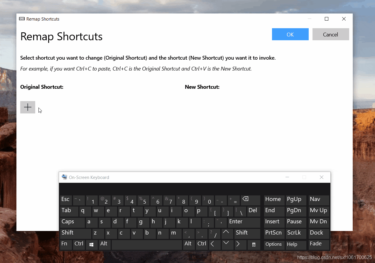The width and height of the screenshot is (375, 263).
Task: Click the Nav key on On-Screen Keyboard
Action: [319, 200]
